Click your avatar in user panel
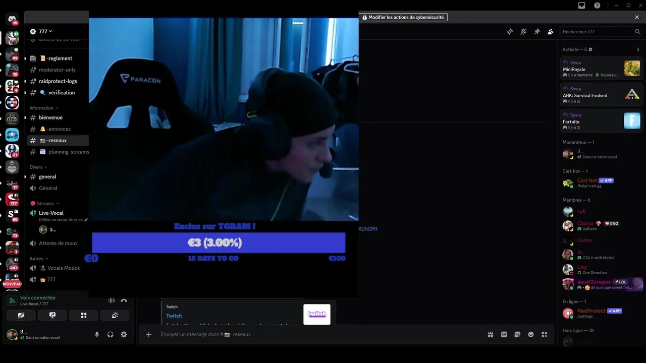Image resolution: width=646 pixels, height=363 pixels. [12, 334]
